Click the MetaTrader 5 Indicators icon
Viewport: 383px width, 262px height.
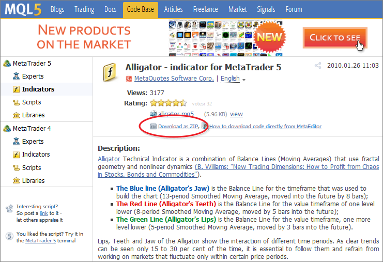[16, 89]
